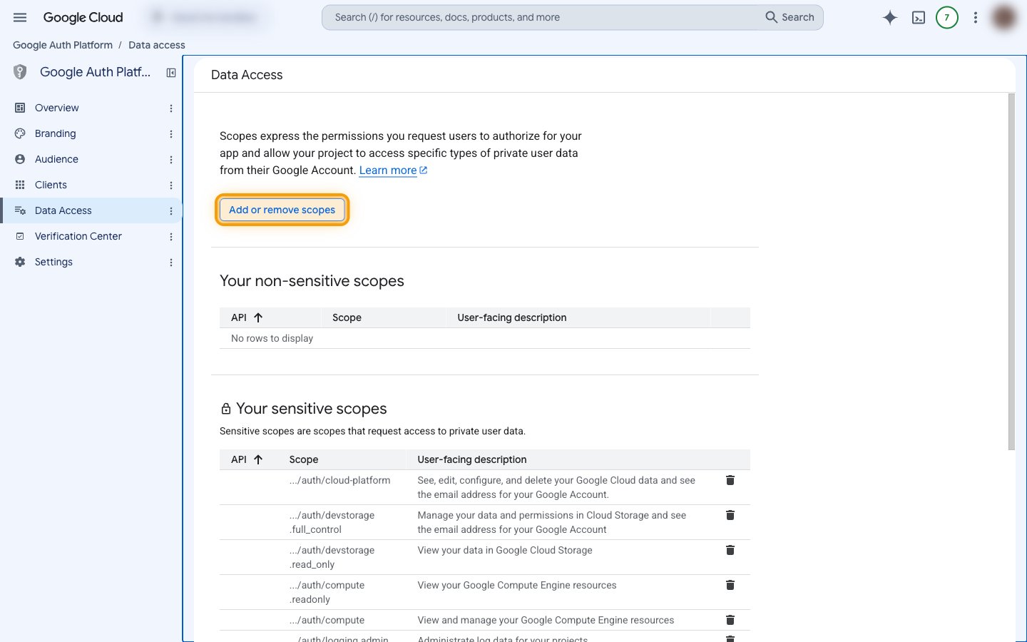Delete the compute.readonly scope
The image size is (1027, 642).
(x=730, y=585)
